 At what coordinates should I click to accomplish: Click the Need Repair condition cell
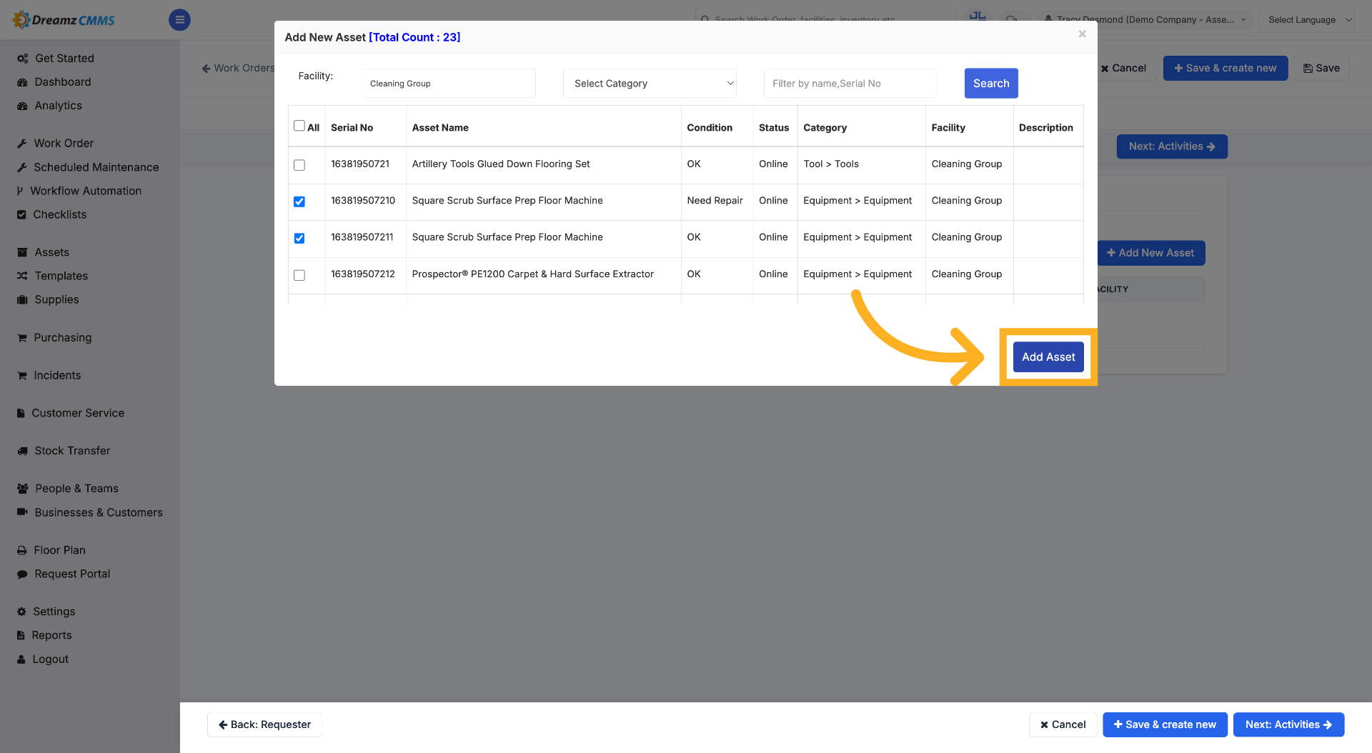(715, 201)
